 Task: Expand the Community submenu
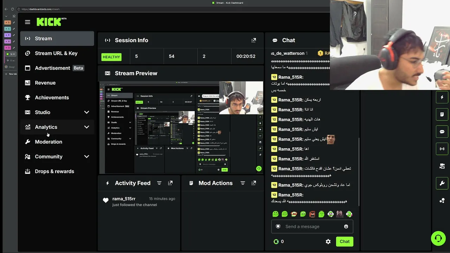coord(86,157)
